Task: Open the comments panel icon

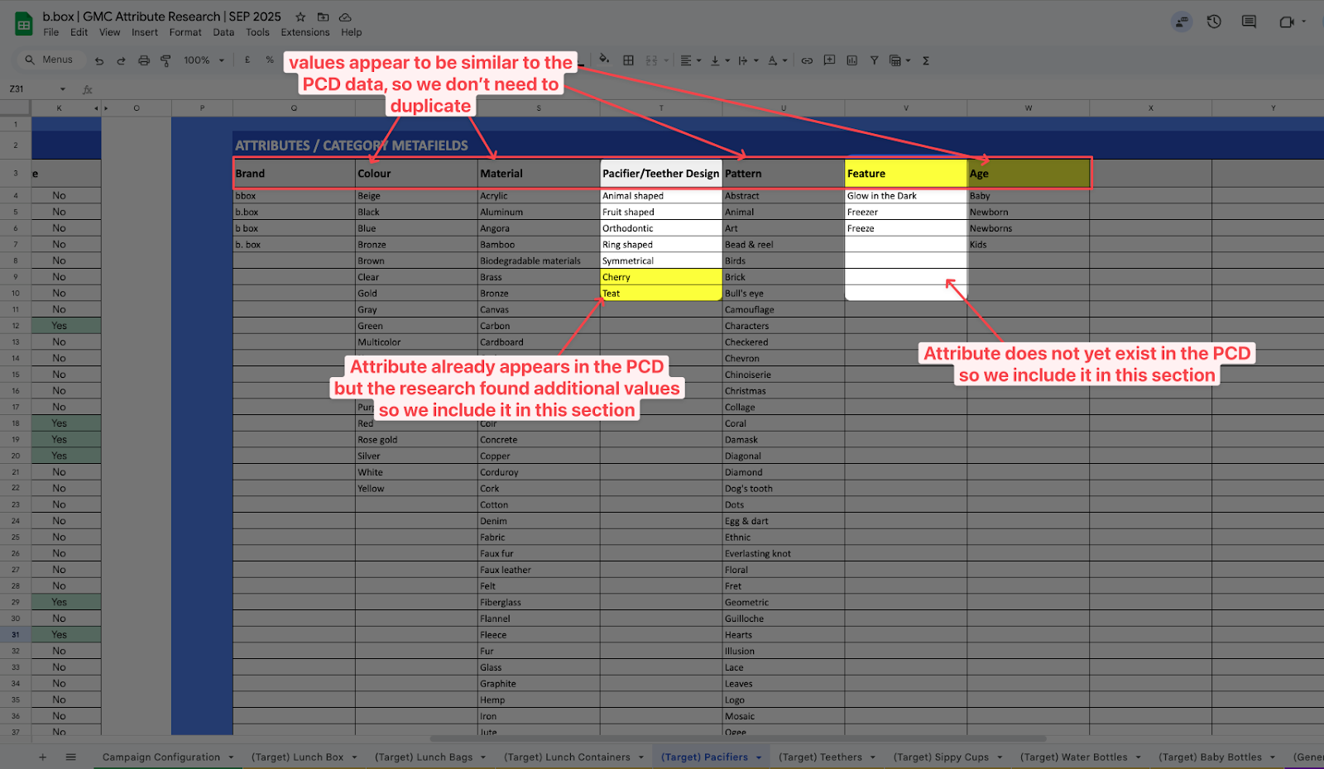Action: [x=1249, y=22]
